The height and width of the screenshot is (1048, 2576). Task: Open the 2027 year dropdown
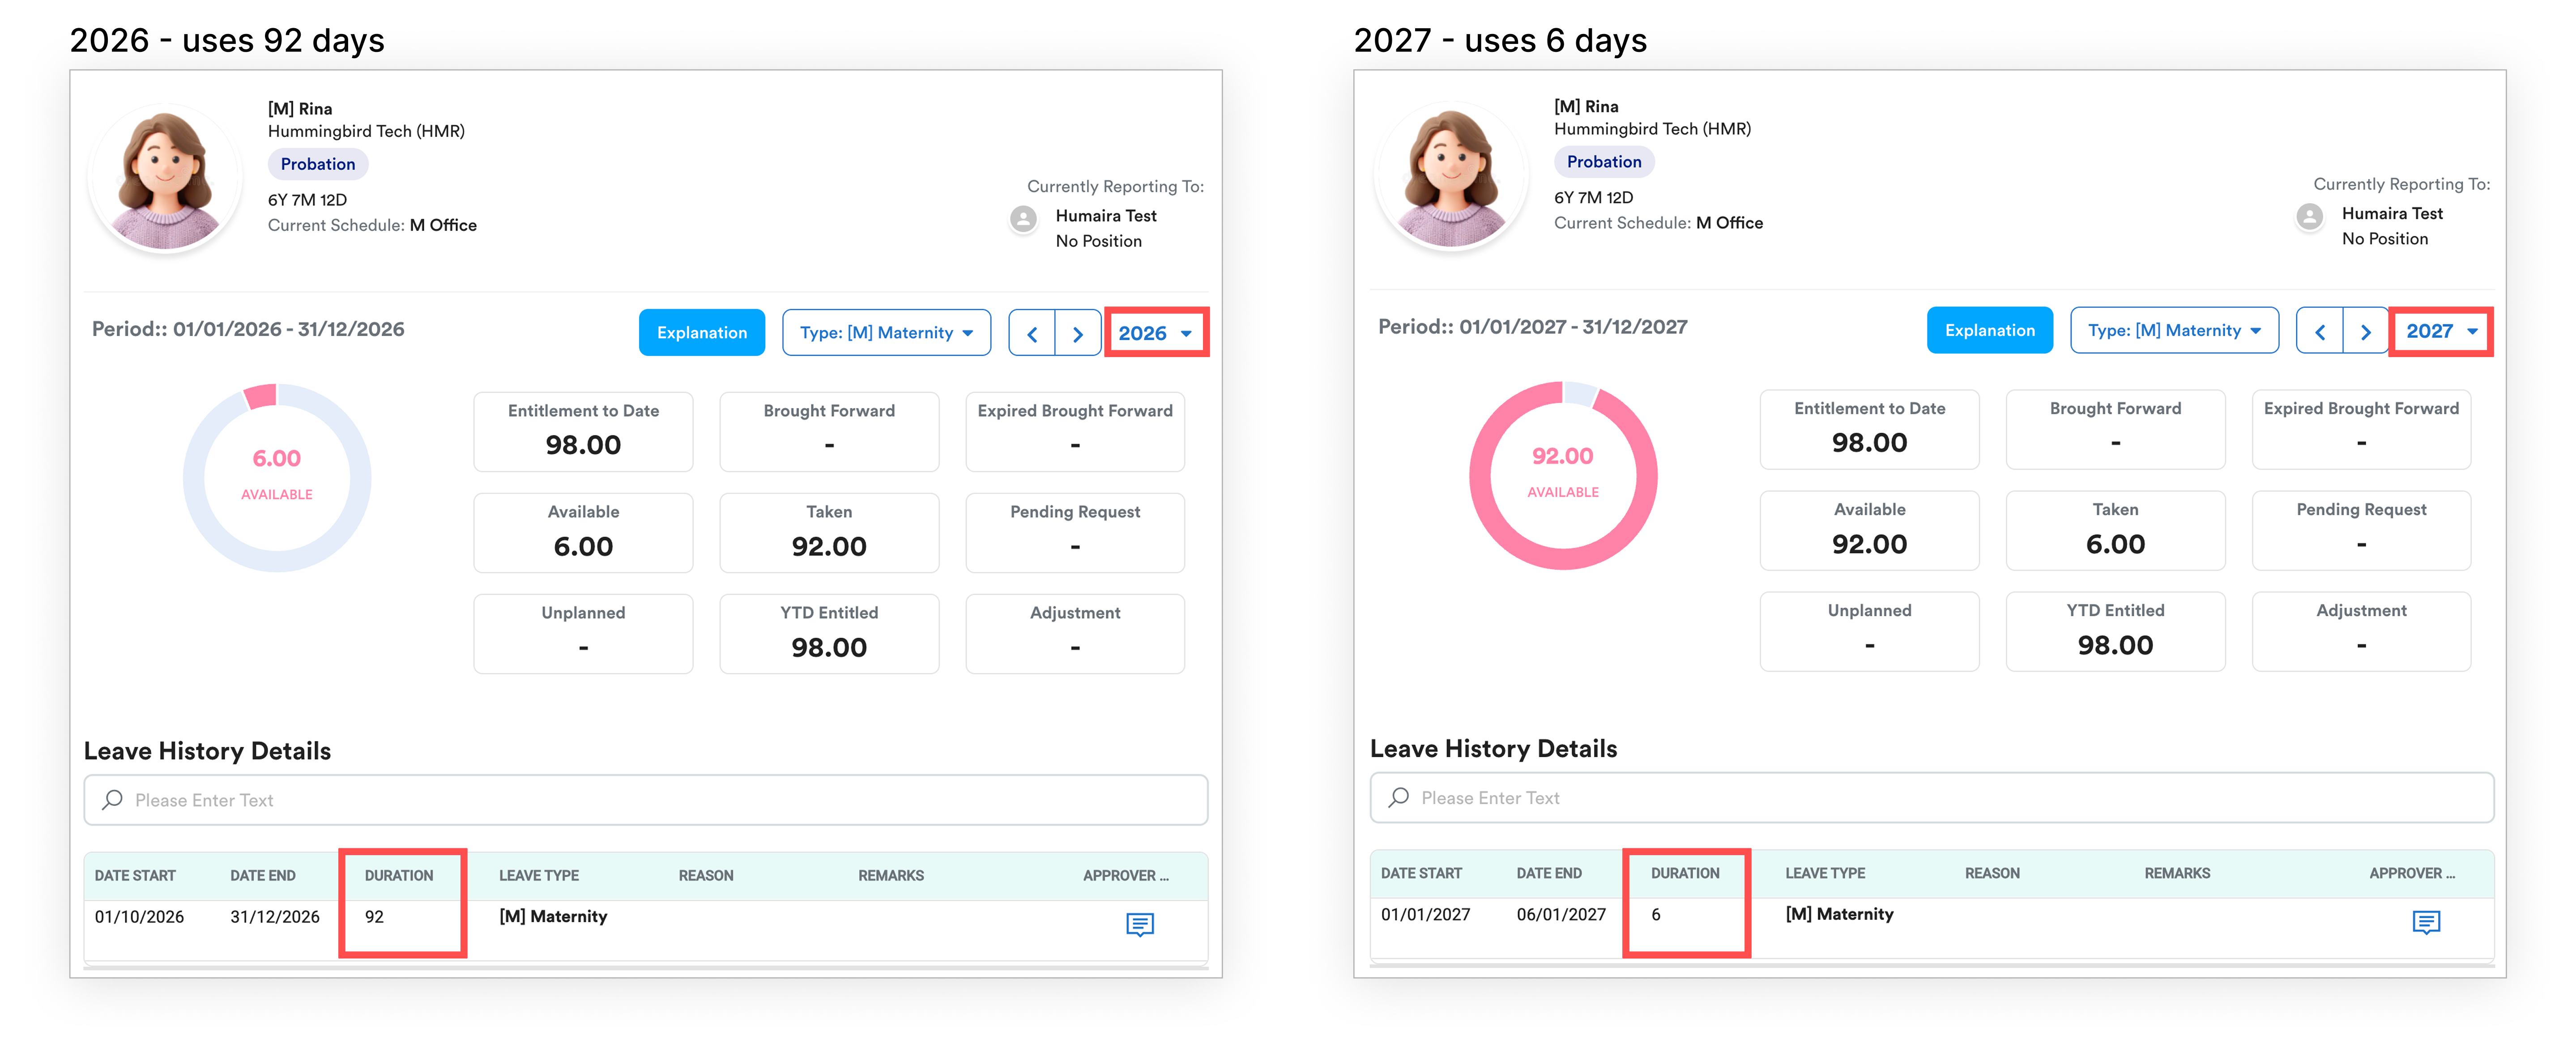2442,332
